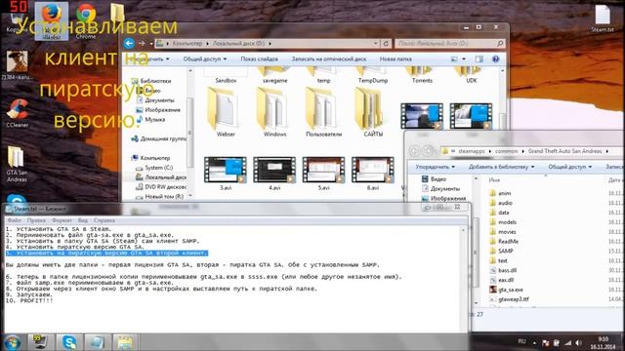Click the Имя column header in the GTA window
This screenshot has height=351, width=625.
click(494, 179)
